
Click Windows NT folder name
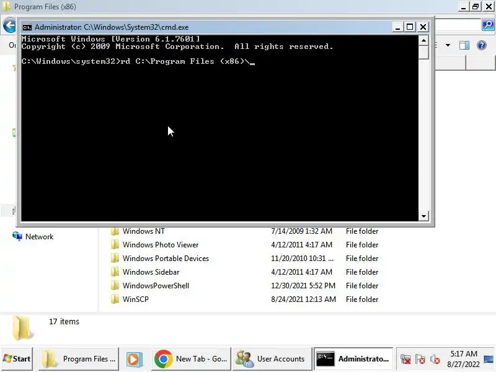click(x=144, y=231)
